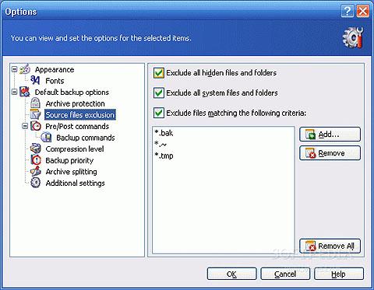Confirm with the OK button
Image resolution: width=374 pixels, height=290 pixels.
click(231, 274)
